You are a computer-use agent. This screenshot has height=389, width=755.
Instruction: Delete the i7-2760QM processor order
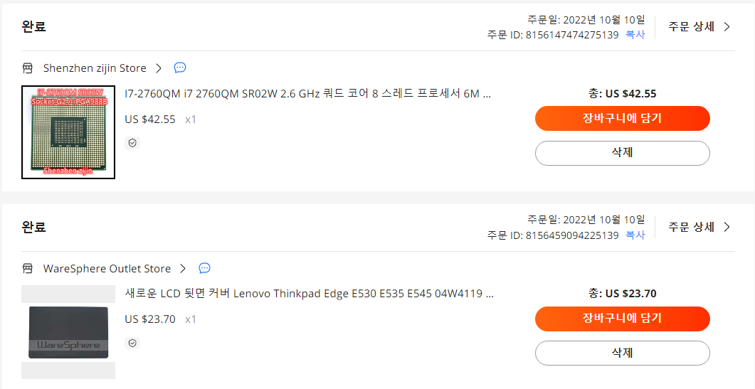pyautogui.click(x=623, y=153)
